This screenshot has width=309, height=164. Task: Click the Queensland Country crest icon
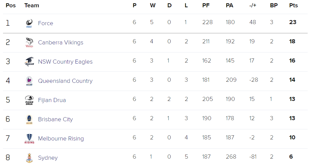coord(29,81)
